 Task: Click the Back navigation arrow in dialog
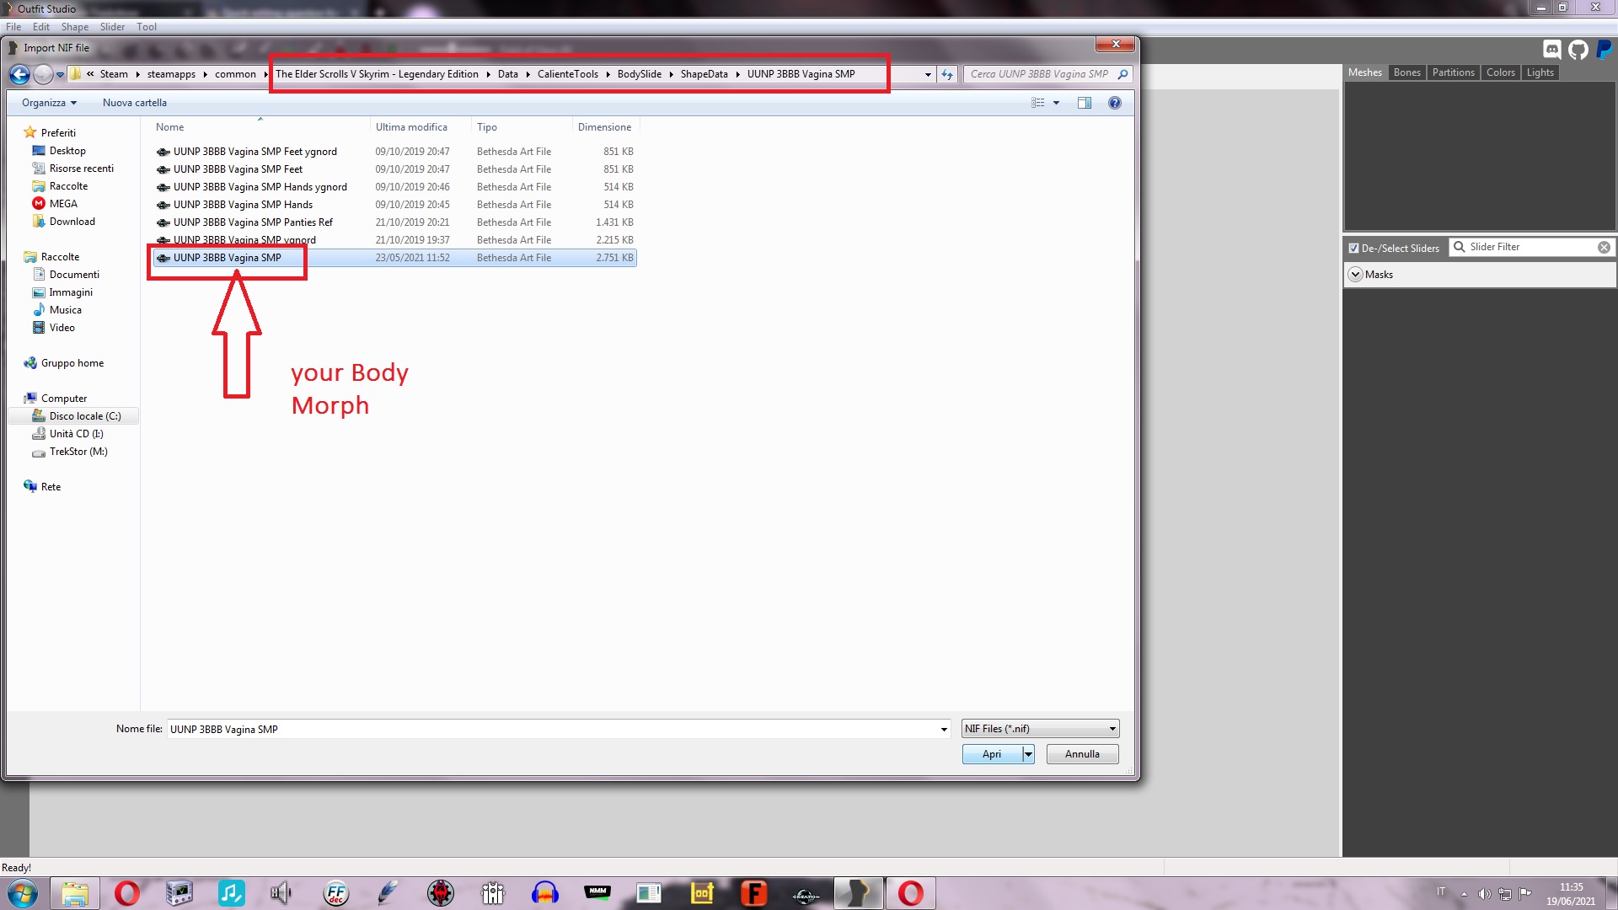click(19, 74)
